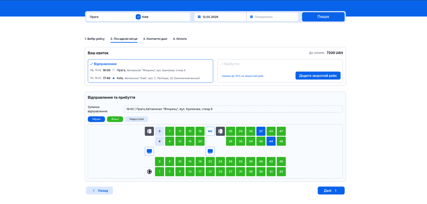The image size is (427, 204).
Task: Click the TV monitor icon below WC
Action: click(210, 151)
